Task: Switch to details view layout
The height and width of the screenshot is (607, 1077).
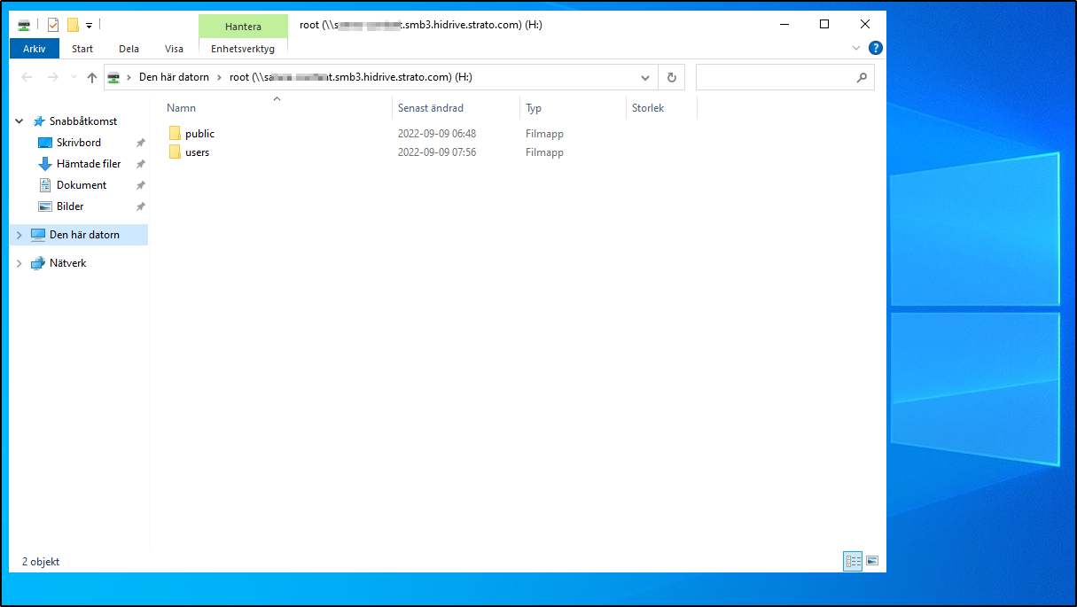Action: pyautogui.click(x=853, y=561)
